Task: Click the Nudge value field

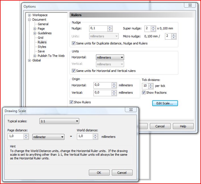Action: click(98, 29)
